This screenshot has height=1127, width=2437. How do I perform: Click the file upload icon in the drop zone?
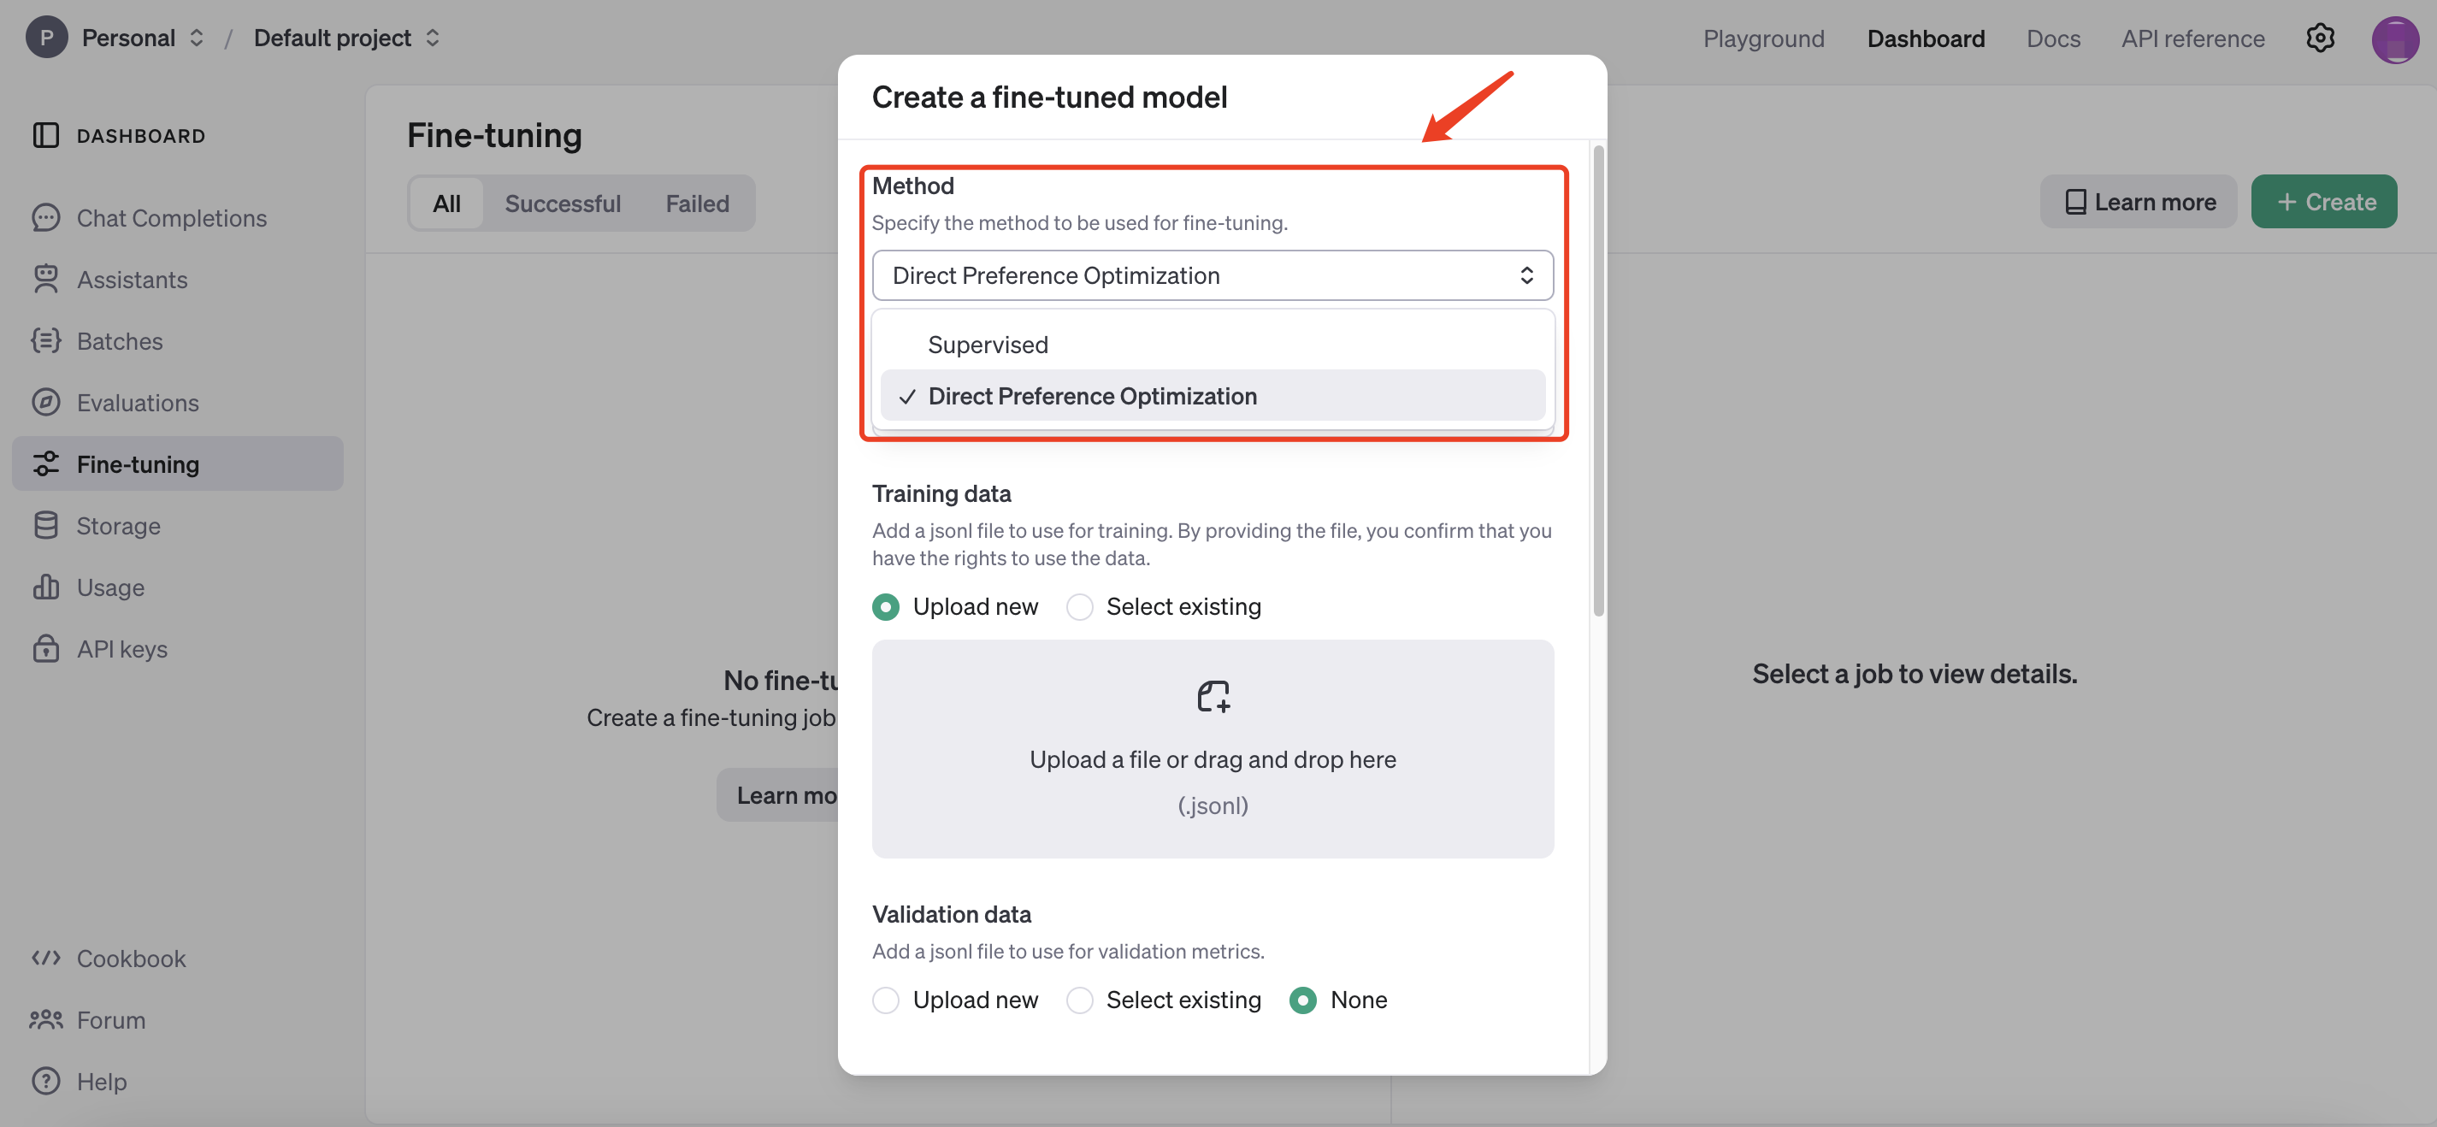(1213, 696)
